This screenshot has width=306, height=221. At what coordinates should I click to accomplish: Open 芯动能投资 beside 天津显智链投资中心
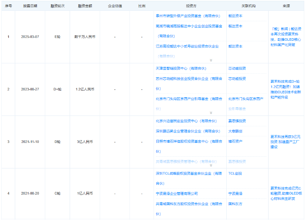[x=237, y=69]
